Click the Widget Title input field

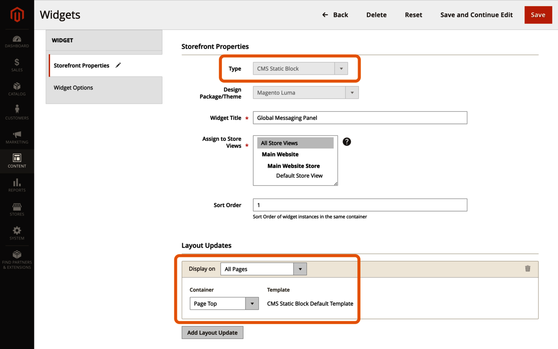pyautogui.click(x=360, y=118)
